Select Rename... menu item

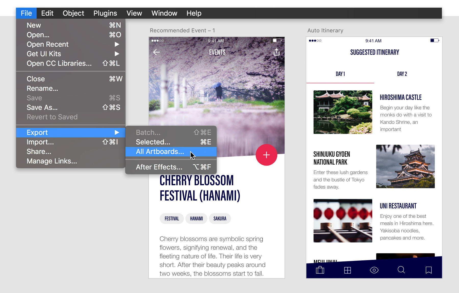tap(71, 88)
